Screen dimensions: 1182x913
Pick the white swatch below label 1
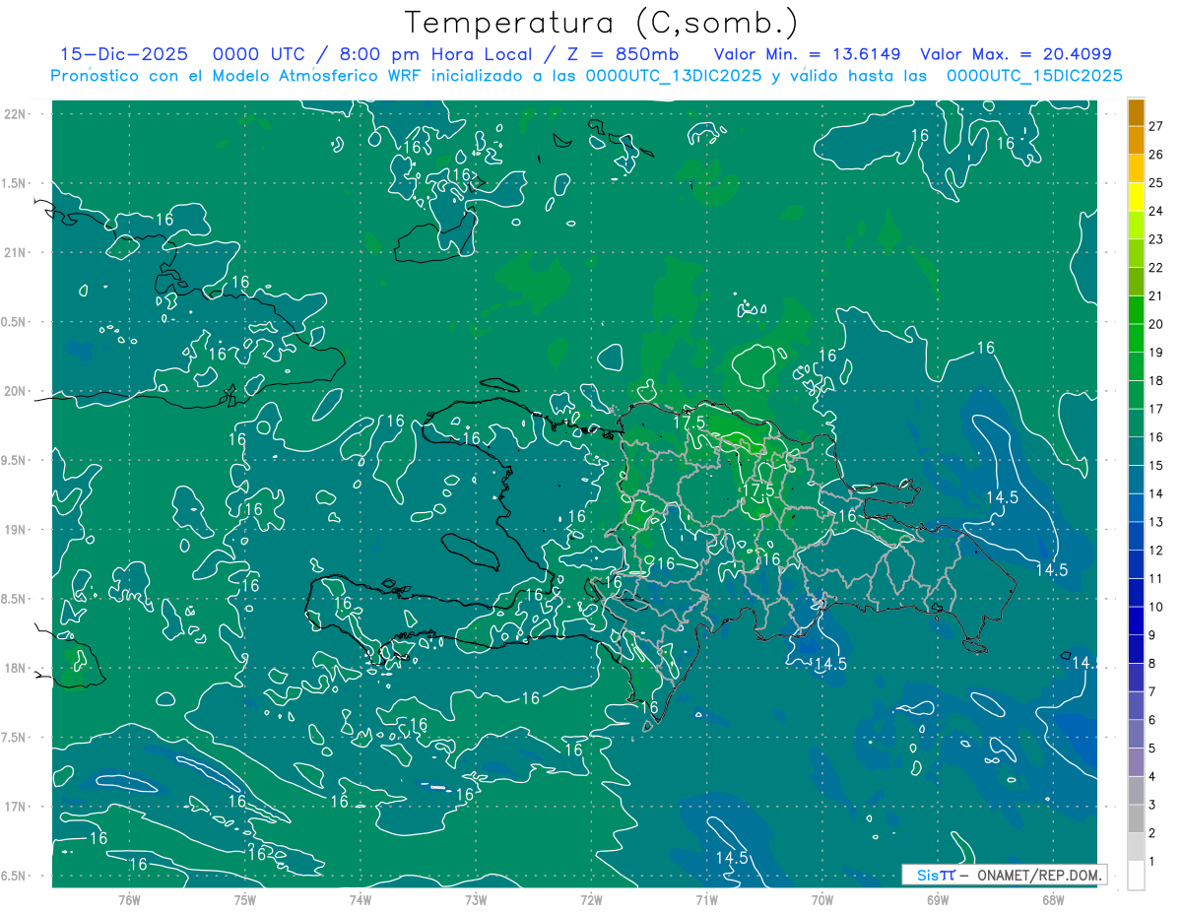click(x=1136, y=876)
